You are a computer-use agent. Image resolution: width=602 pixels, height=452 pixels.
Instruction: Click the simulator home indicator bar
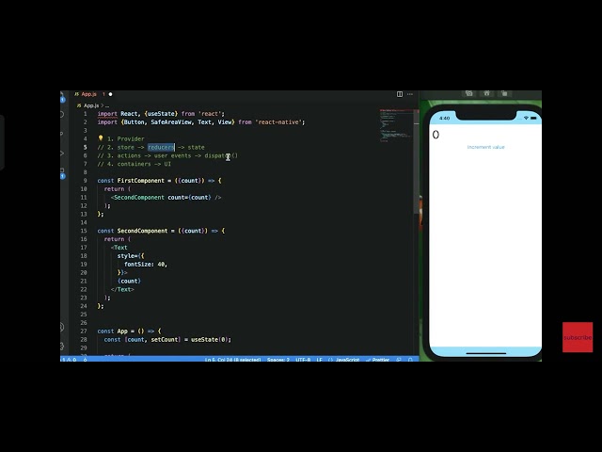[x=485, y=353]
